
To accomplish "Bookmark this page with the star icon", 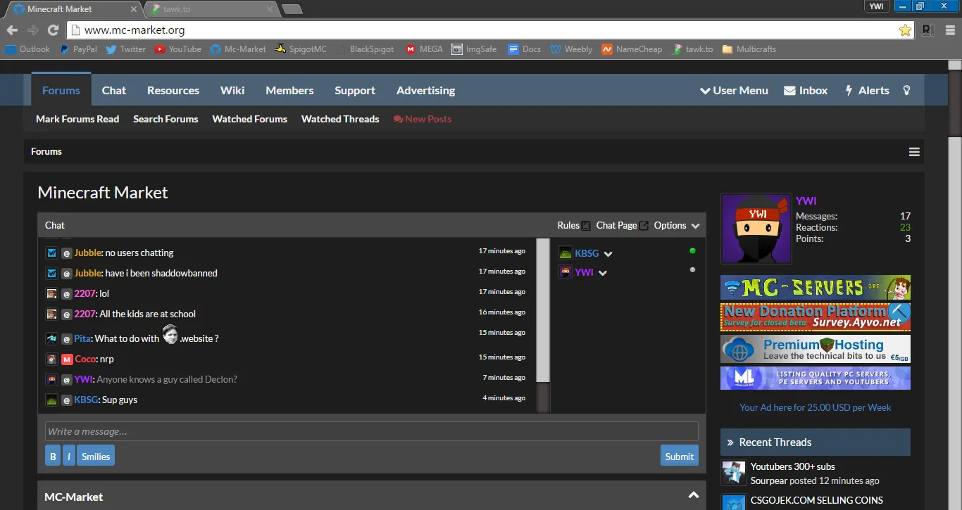I will (905, 30).
